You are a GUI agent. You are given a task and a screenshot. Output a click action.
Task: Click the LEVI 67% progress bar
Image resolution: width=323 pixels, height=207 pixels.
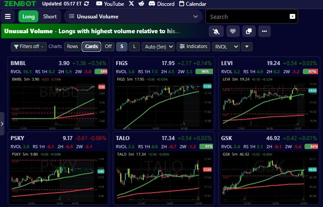(x=310, y=71)
